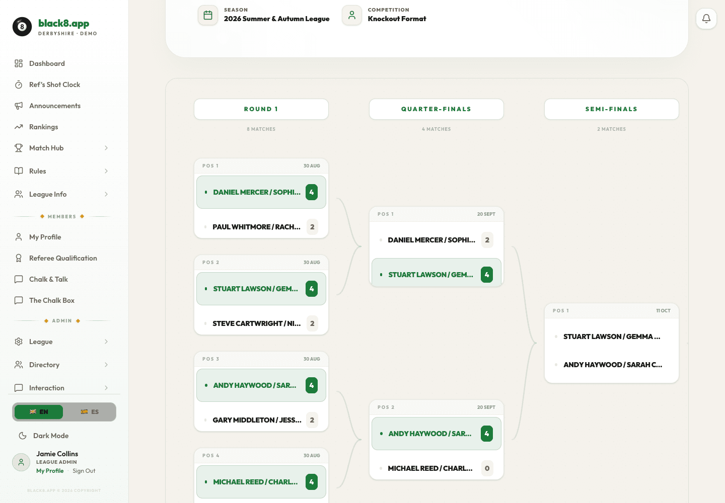The height and width of the screenshot is (503, 725).
Task: Click Gary Middleton team row
Action: pyautogui.click(x=261, y=420)
